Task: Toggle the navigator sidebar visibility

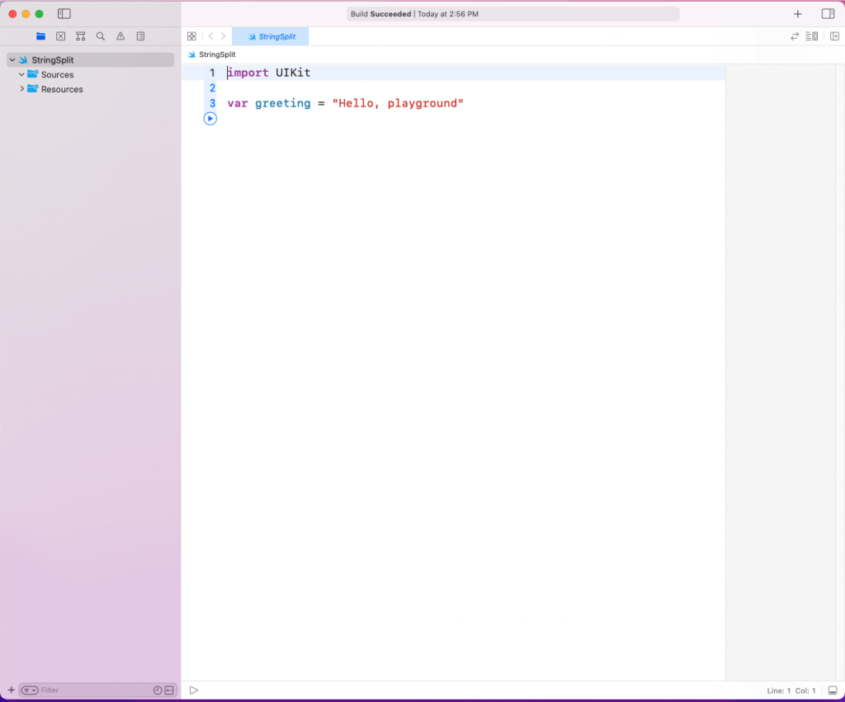Action: [64, 14]
